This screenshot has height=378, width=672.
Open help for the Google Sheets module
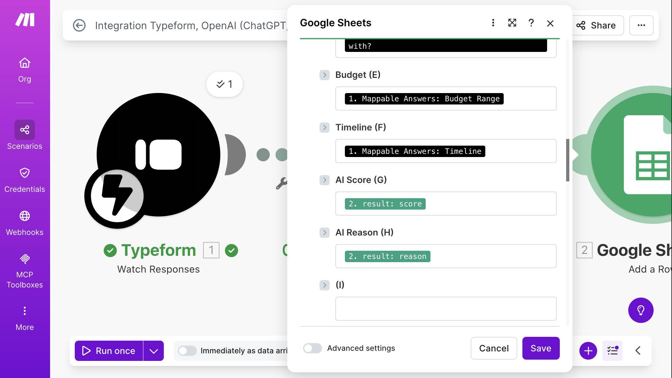pyautogui.click(x=531, y=23)
